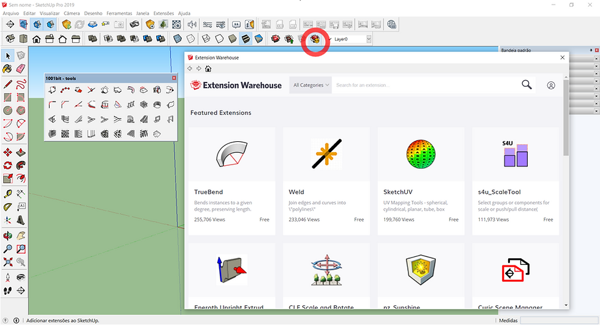600x326 pixels.
Task: Enable Wireframe face style
Action: click(206, 39)
